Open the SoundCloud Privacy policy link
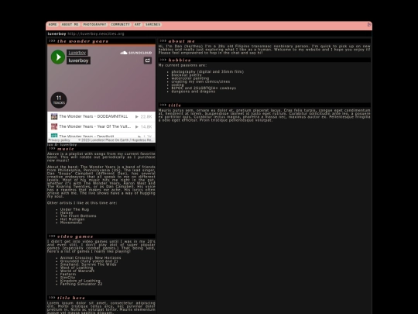The image size is (418, 314). click(59, 140)
